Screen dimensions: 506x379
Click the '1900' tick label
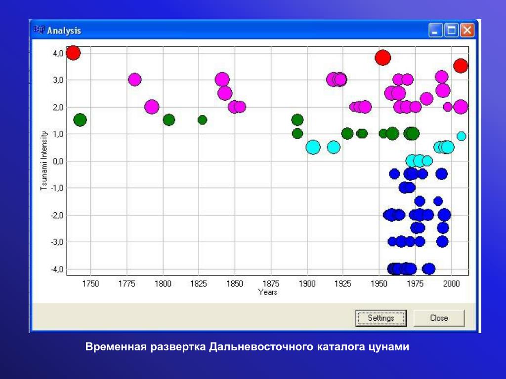pyautogui.click(x=307, y=284)
